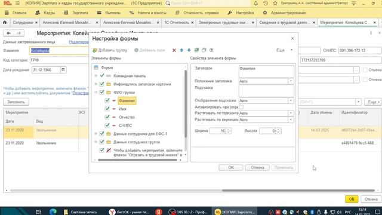Screen dimensions: 382x215
Task: Uncheck the Имя element checkbox
Action: [107, 109]
